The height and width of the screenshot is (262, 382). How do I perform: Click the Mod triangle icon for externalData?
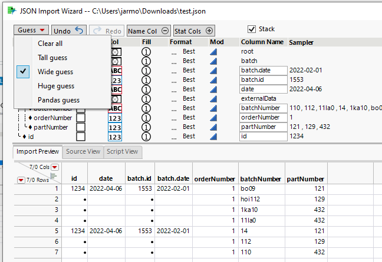tap(213, 99)
